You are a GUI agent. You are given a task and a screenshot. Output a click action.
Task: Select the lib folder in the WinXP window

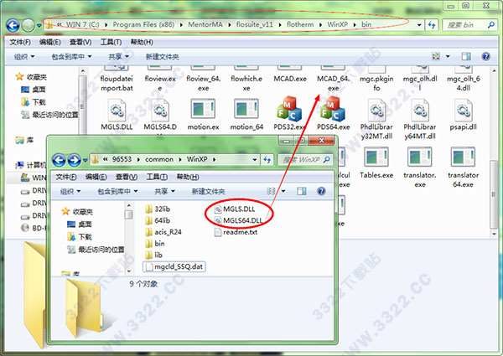click(x=153, y=255)
